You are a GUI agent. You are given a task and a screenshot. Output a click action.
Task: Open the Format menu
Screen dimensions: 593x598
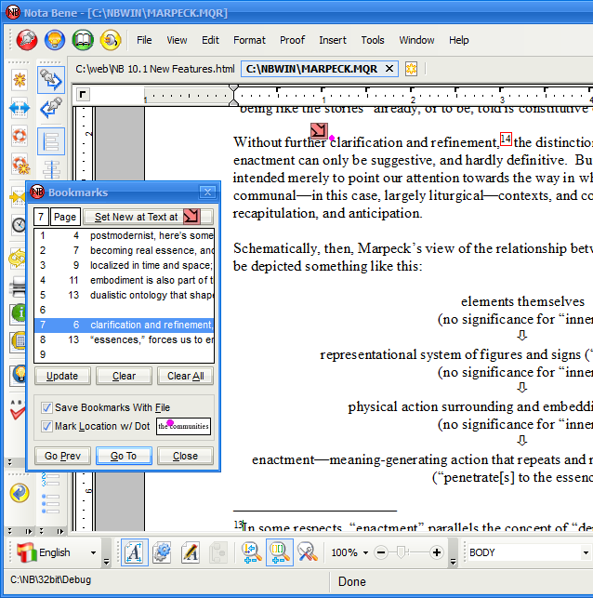click(249, 40)
